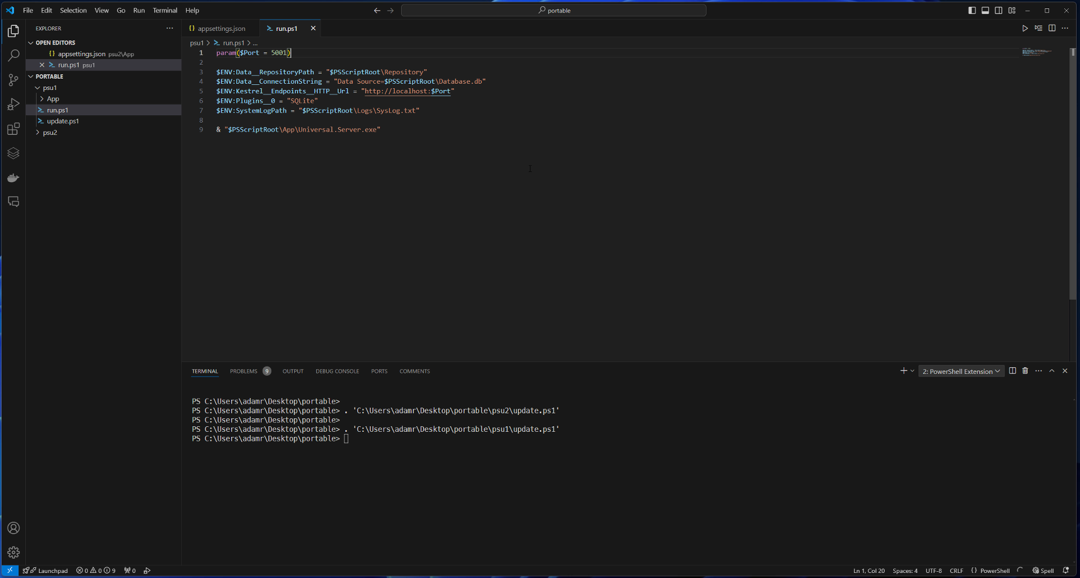
Task: Click the portable command center search box
Action: point(553,11)
